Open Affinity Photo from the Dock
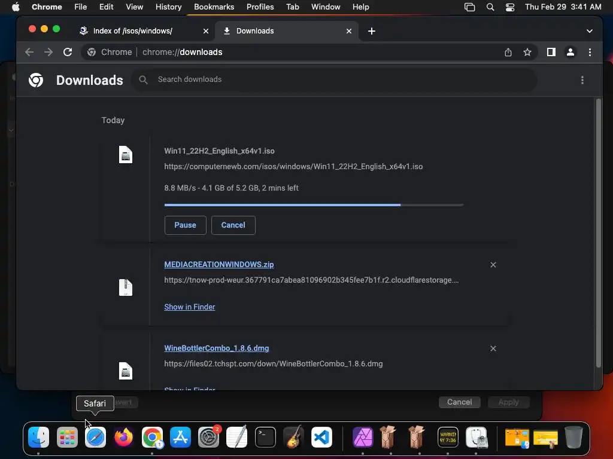613x459 pixels. click(363, 437)
